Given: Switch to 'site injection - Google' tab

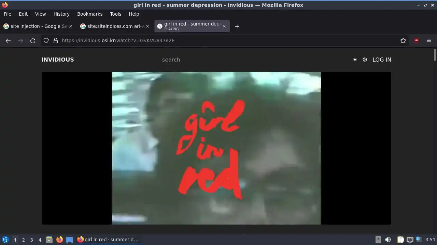Looking at the screenshot, I should click(x=38, y=26).
